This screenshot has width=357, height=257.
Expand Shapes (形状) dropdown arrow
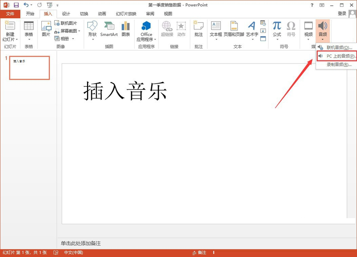click(93, 40)
